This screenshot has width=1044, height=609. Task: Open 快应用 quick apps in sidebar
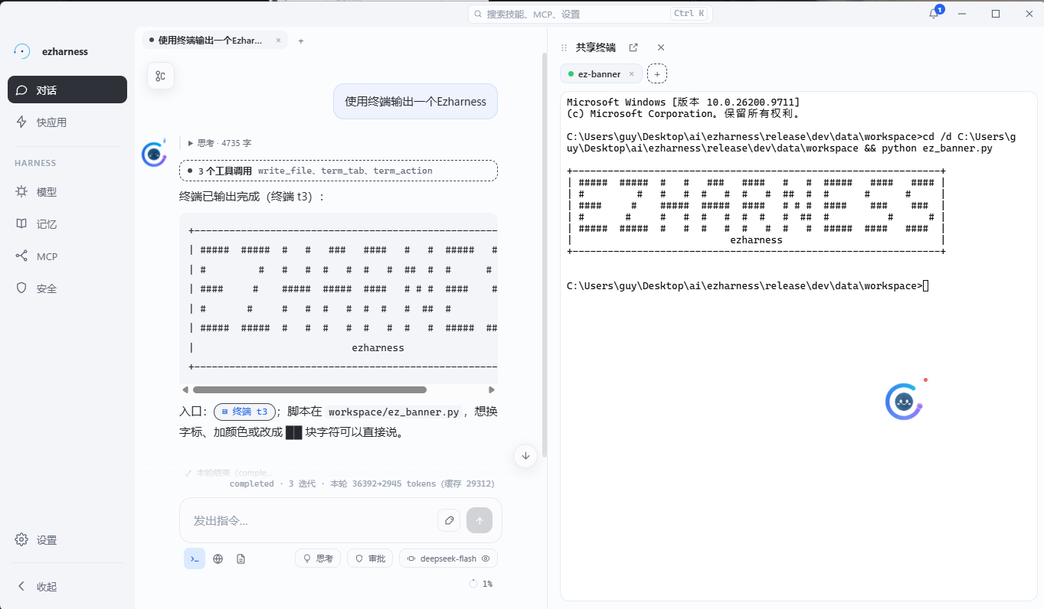[x=67, y=122]
